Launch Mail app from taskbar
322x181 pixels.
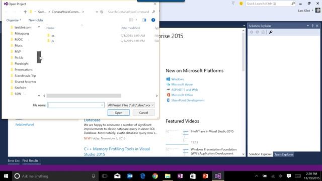point(117,176)
